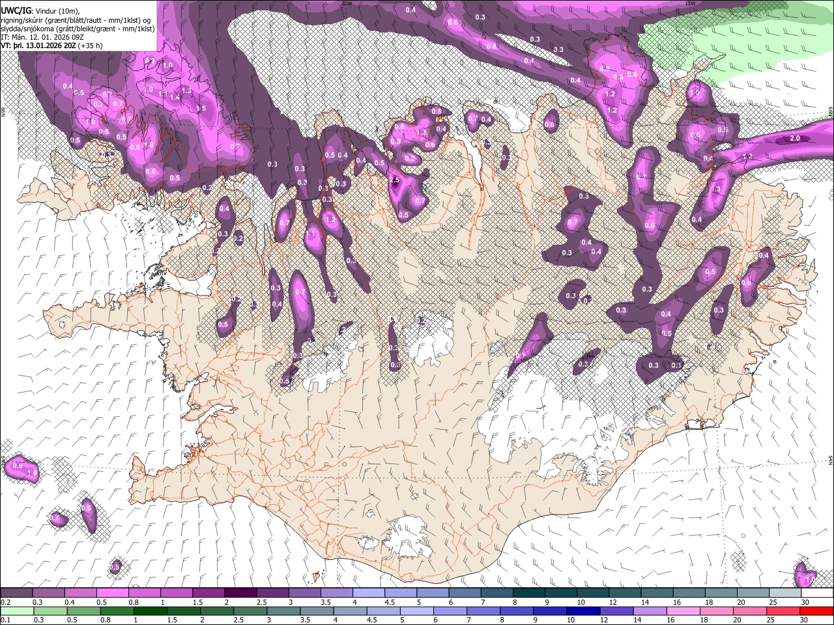
Task: Click the 'rigning/skúrir (grænt/blátt/rautt - mm/1klst)' line
Action: [76, 20]
